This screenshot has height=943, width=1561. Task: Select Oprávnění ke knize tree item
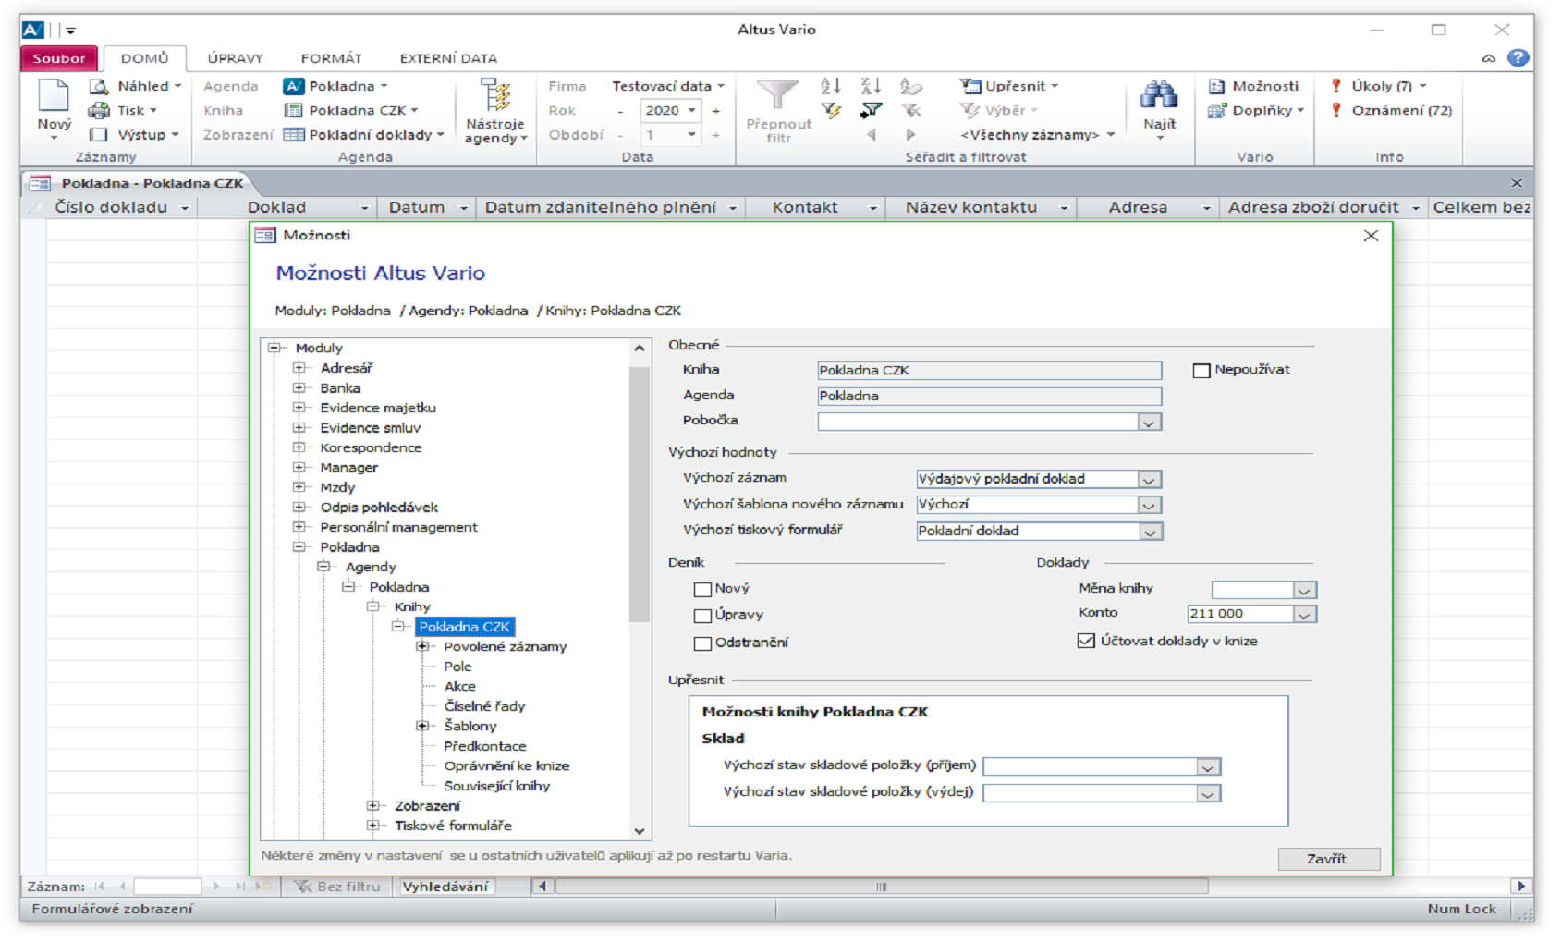(x=506, y=765)
